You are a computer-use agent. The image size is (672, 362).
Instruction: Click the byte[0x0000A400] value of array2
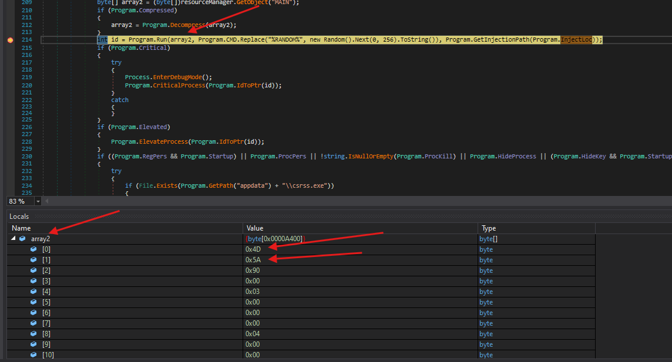pos(275,239)
